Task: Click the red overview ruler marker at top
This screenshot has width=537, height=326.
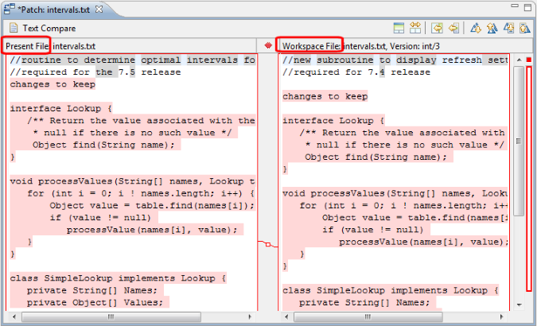Action: (528, 60)
